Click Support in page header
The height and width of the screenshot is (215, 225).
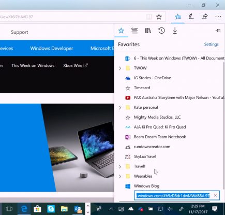click(20, 32)
